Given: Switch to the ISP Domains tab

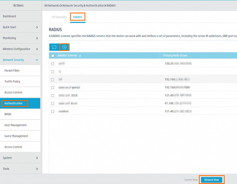Looking at the screenshot, I should 59,17.
